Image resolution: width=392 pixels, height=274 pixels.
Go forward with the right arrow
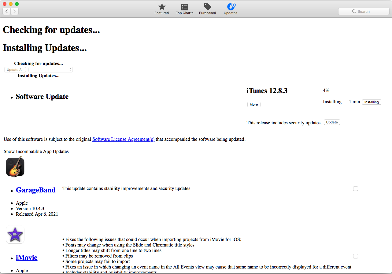point(15,11)
